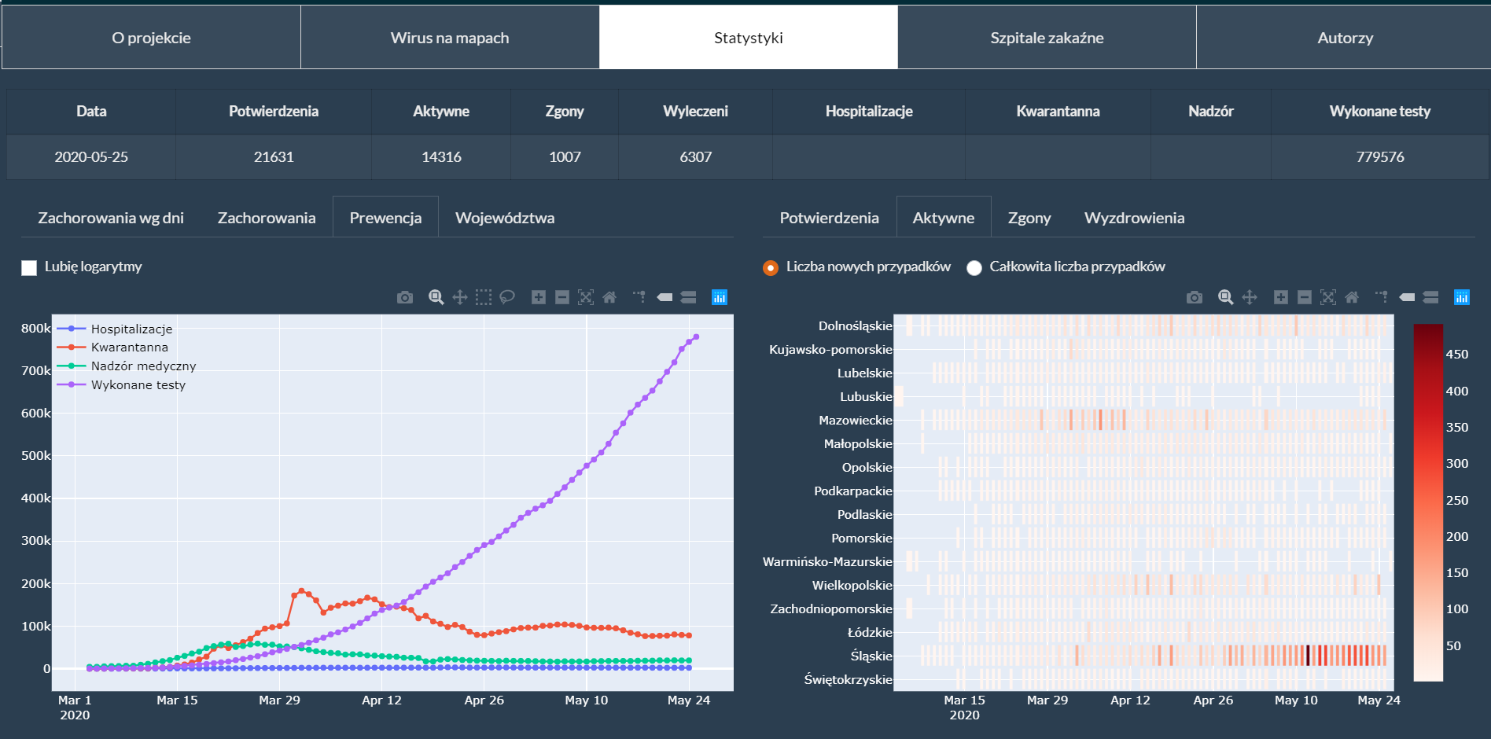Toggle spike lines on the heatmap
This screenshot has height=739, width=1491.
(x=1382, y=297)
